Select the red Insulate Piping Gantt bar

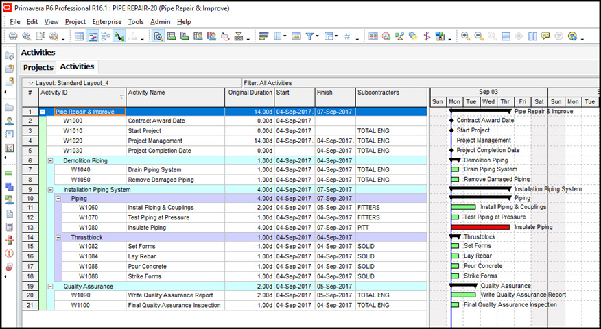tap(480, 227)
